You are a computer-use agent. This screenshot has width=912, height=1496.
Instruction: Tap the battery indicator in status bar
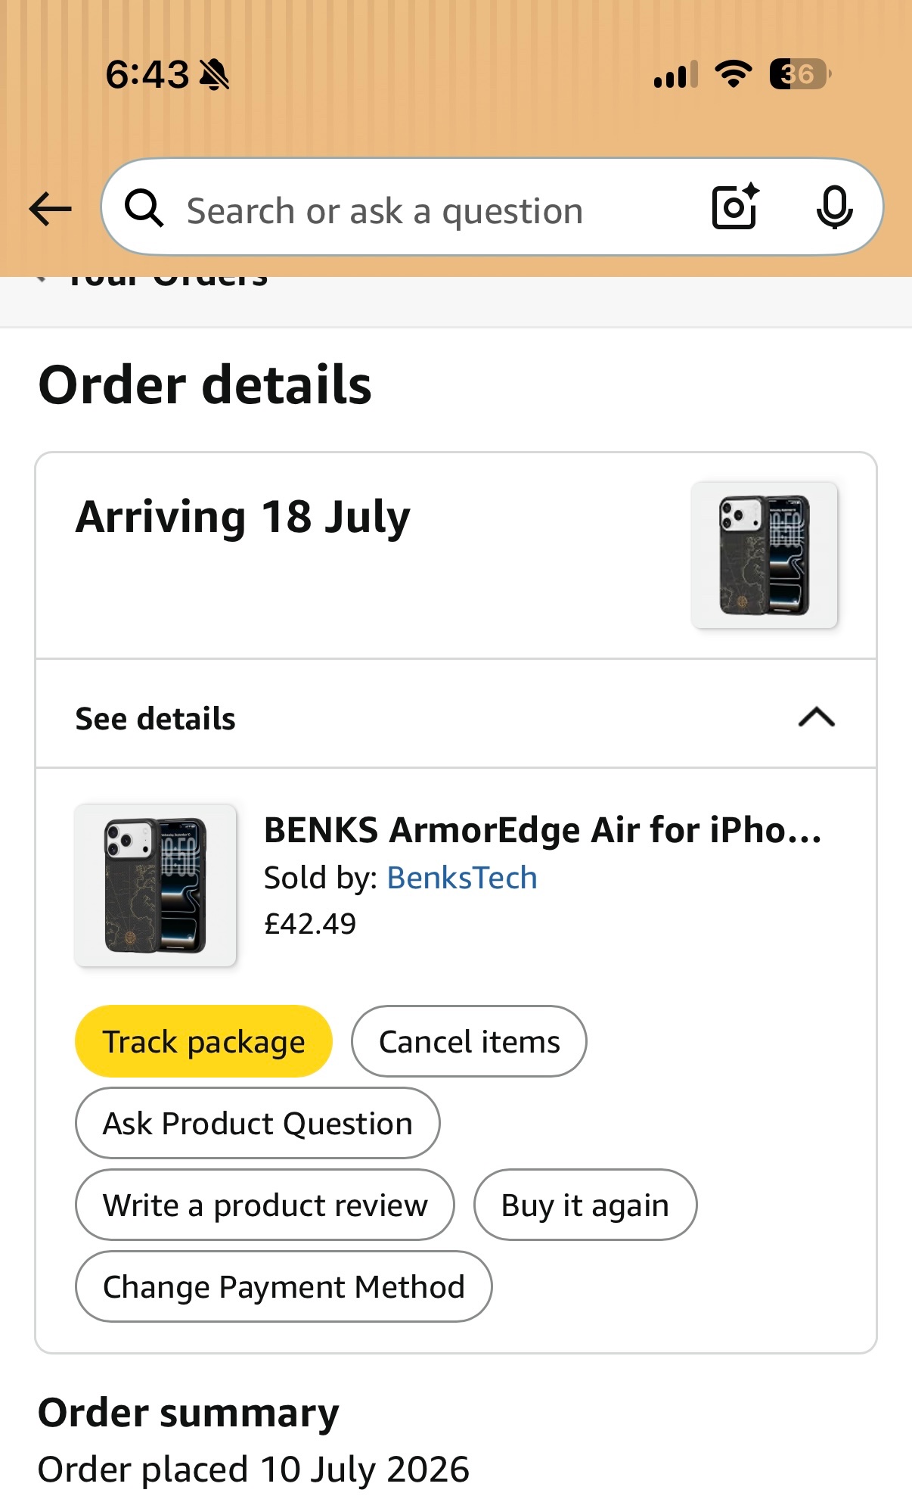(x=800, y=74)
